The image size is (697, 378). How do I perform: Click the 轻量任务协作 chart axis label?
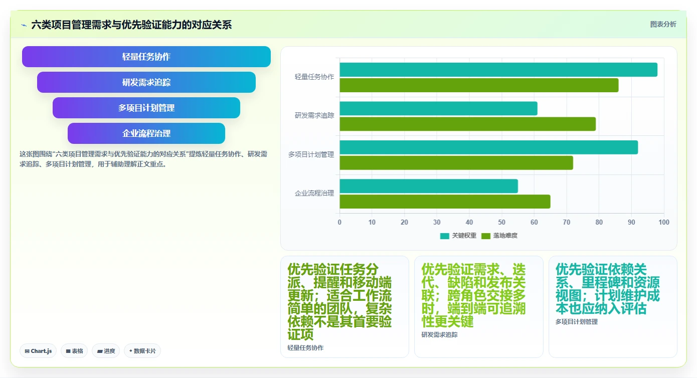(314, 77)
